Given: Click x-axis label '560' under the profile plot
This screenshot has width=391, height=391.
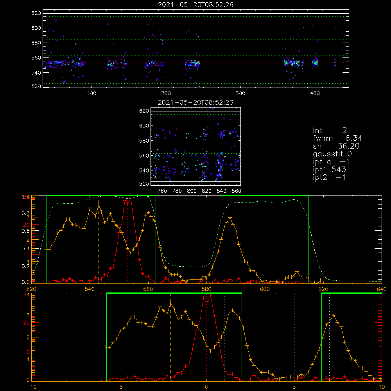Looking at the screenshot, I should [x=148, y=289].
